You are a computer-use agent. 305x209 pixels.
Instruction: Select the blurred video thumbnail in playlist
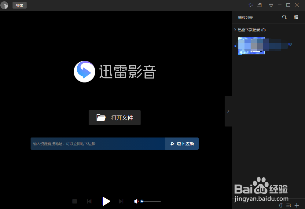click(252, 46)
